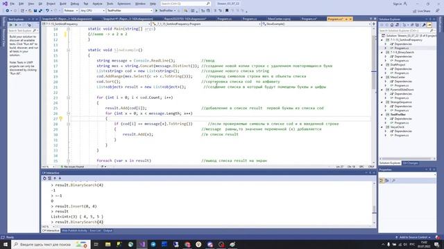Viewport: 444px width, 249px height.
Task: Click the Search Test Explorer field
Action: 22,30
